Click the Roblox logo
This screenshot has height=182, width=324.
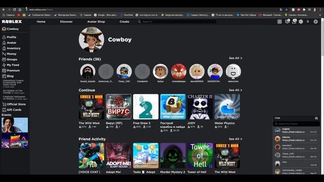tap(12, 22)
